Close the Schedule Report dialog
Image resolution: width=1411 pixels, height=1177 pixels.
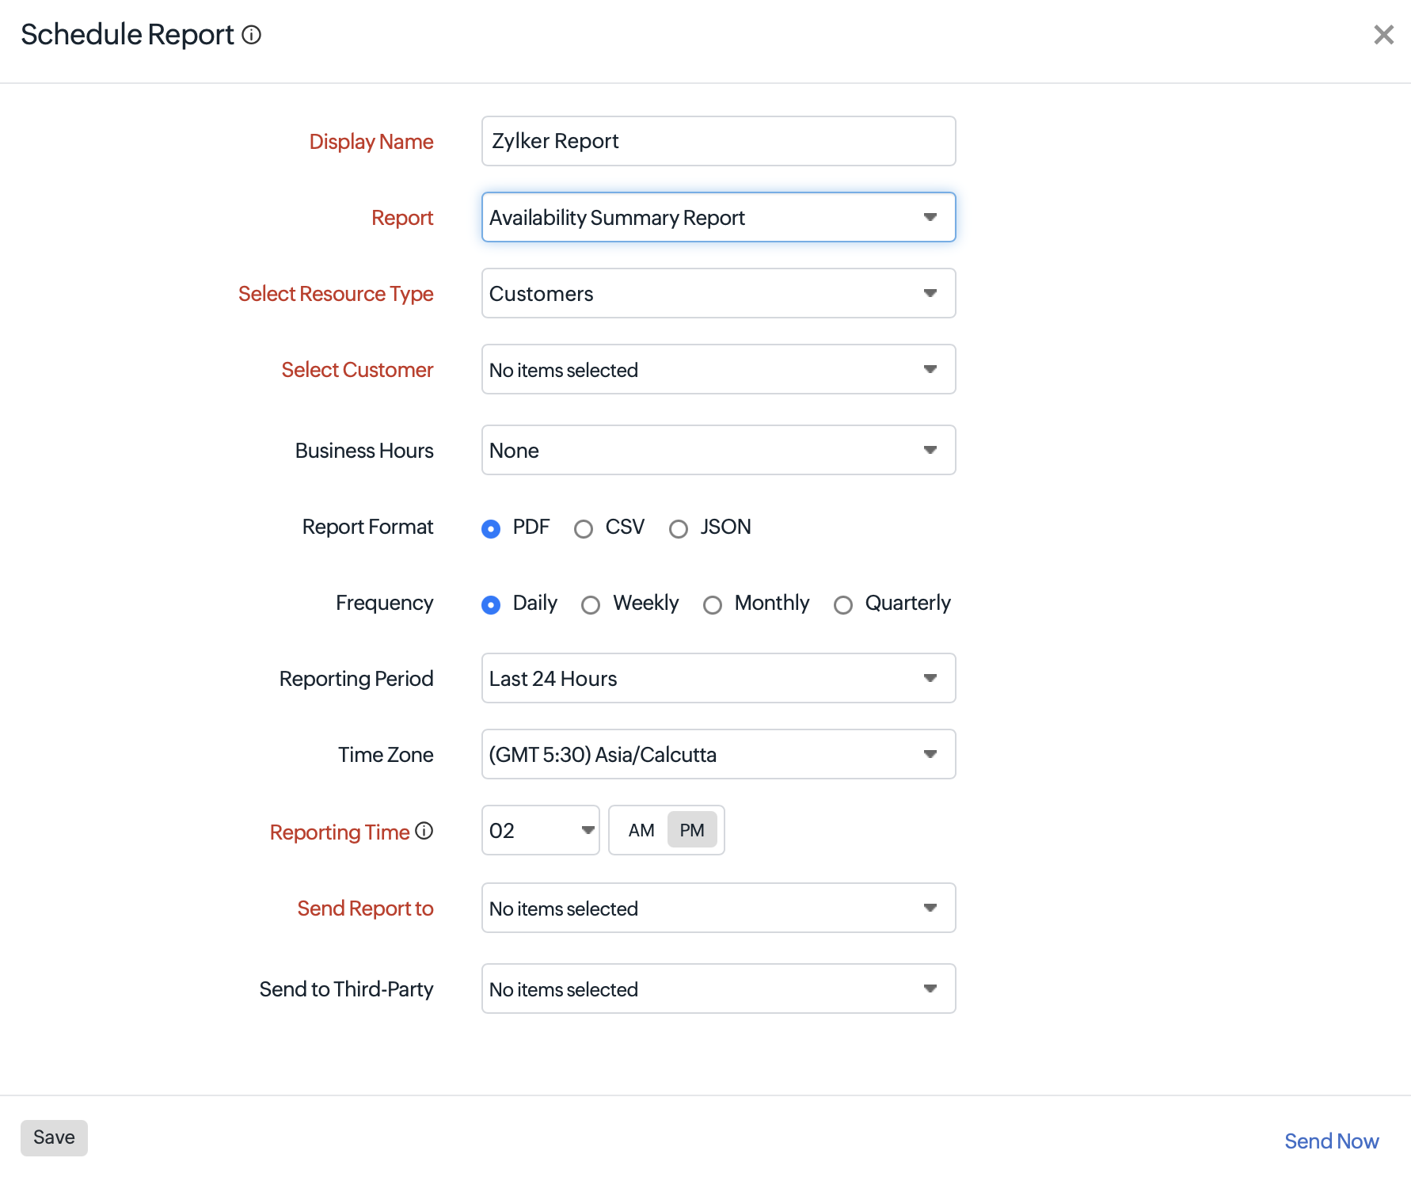click(x=1383, y=35)
